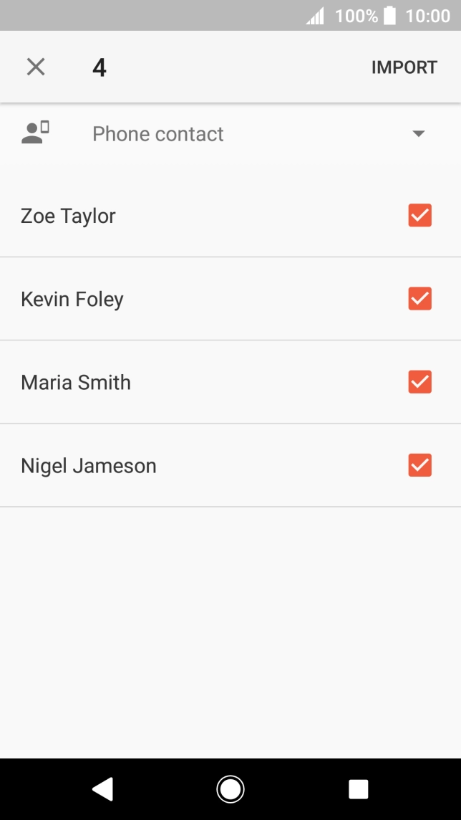Deselect the Maria Smith checkbox

tap(420, 382)
